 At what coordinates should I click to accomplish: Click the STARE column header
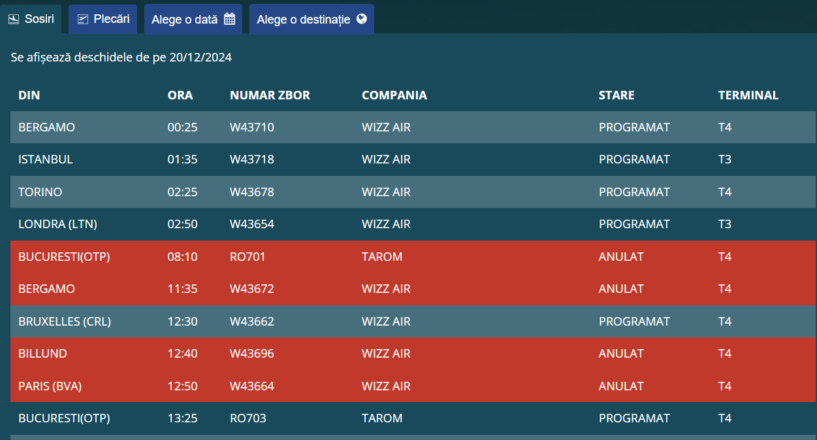point(617,95)
